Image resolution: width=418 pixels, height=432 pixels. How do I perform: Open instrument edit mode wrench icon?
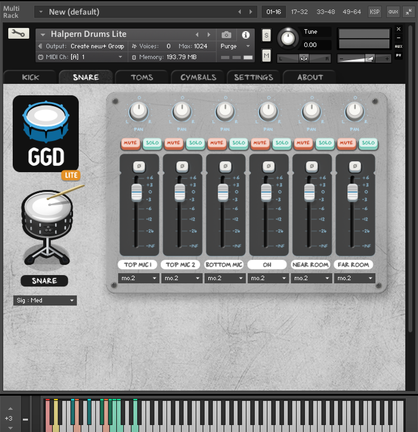pyautogui.click(x=18, y=33)
